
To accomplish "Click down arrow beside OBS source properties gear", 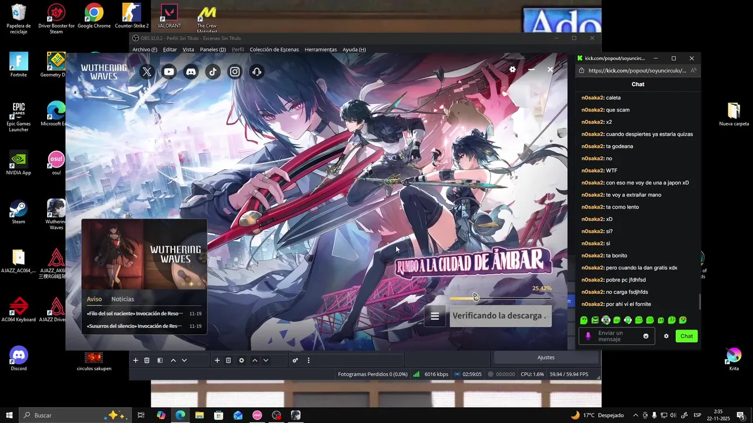I will tap(266, 360).
